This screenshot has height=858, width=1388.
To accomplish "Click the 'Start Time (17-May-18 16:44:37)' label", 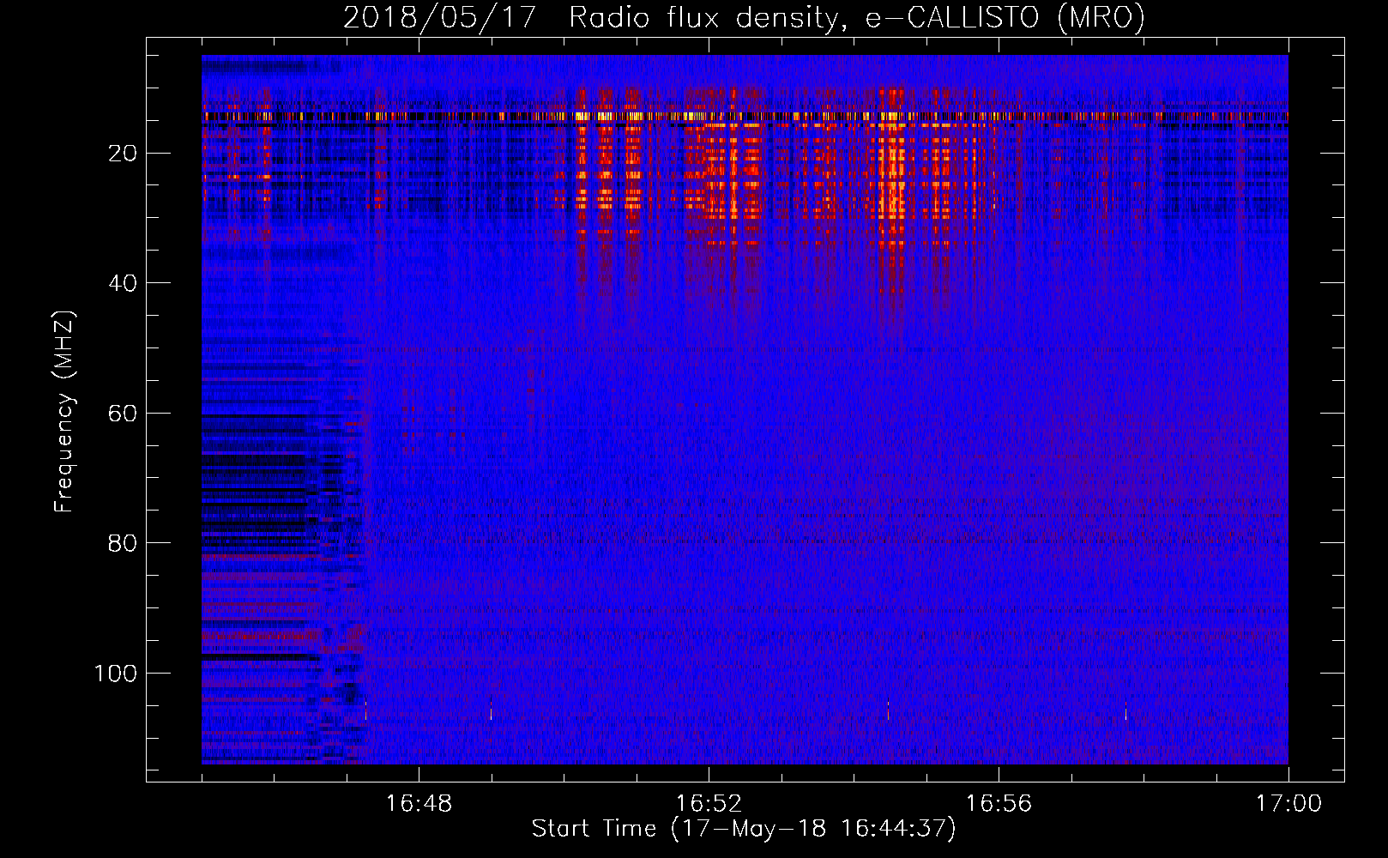I will point(744,829).
